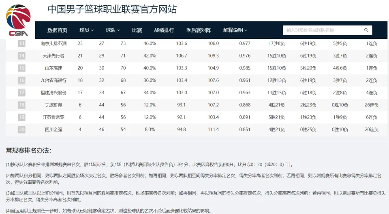The width and height of the screenshot is (389, 214).
Task: Click rank badge 16
Action: pyautogui.click(x=21, y=80)
